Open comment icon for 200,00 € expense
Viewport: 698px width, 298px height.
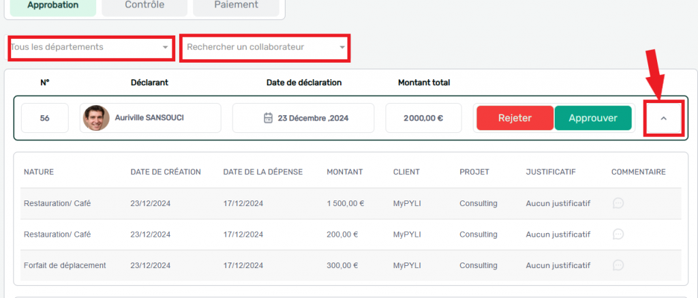(x=618, y=234)
